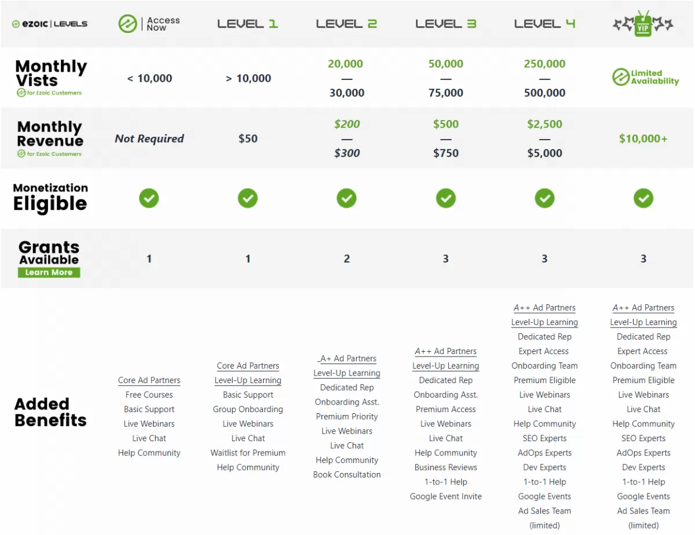
Task: Click the Learn More button under Grants
Action: (49, 272)
